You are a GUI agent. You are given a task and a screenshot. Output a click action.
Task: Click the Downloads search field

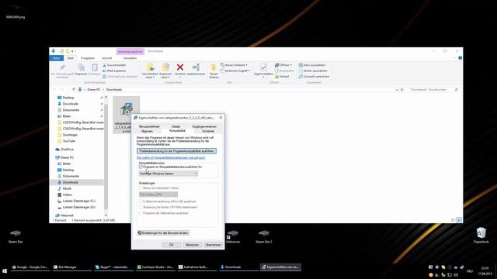433,90
